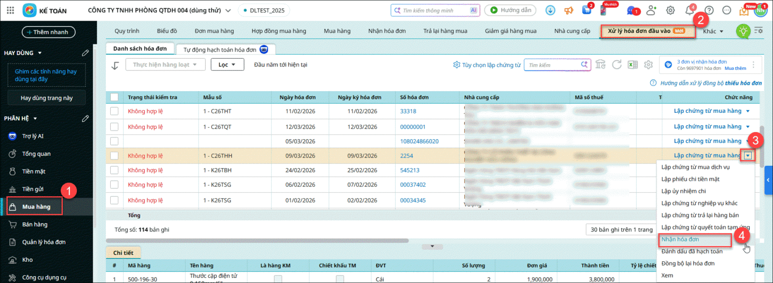Click the Tìm kiếm search field
Screen dimensions: 773x283
tap(553, 65)
